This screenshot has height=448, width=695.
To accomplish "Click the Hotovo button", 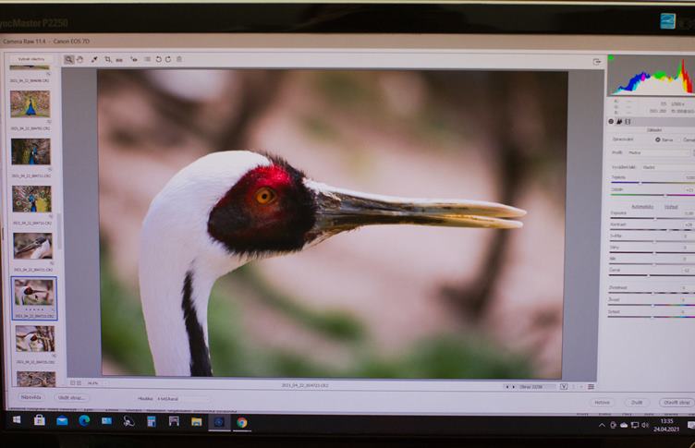I will tap(602, 403).
